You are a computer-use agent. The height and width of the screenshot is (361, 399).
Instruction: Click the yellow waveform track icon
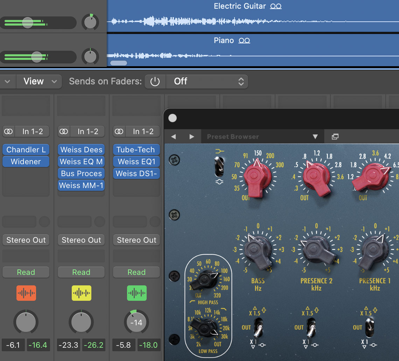(x=81, y=293)
